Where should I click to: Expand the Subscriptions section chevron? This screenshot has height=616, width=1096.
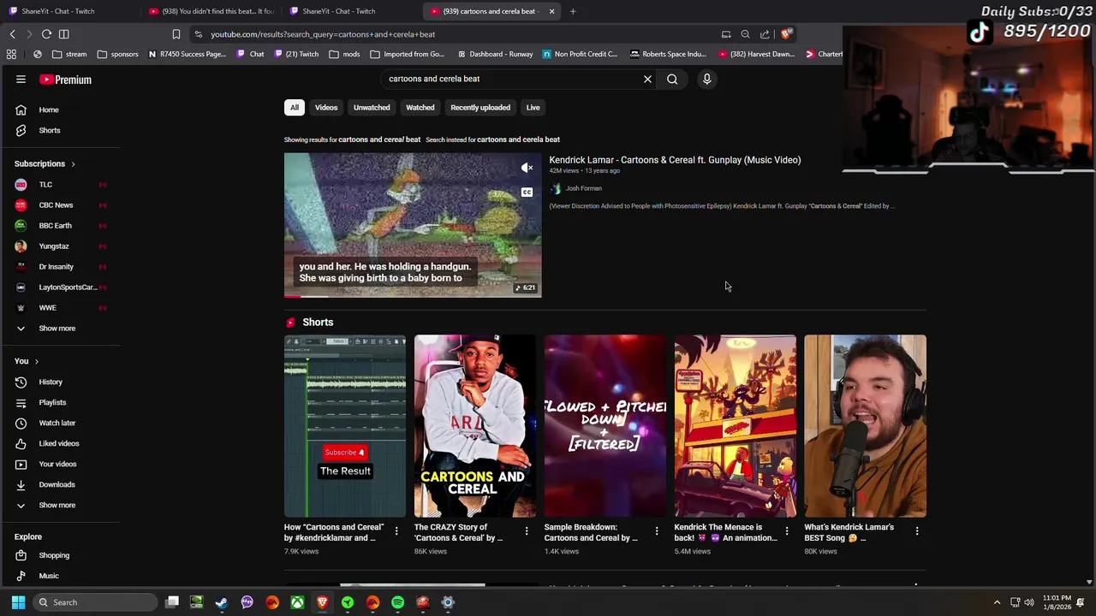pyautogui.click(x=73, y=163)
